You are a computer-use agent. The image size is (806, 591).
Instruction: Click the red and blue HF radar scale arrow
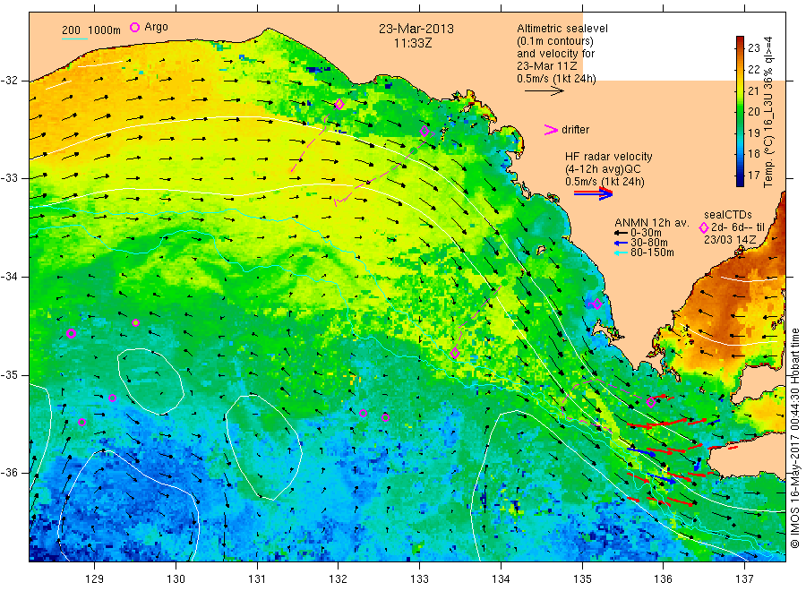tap(594, 193)
